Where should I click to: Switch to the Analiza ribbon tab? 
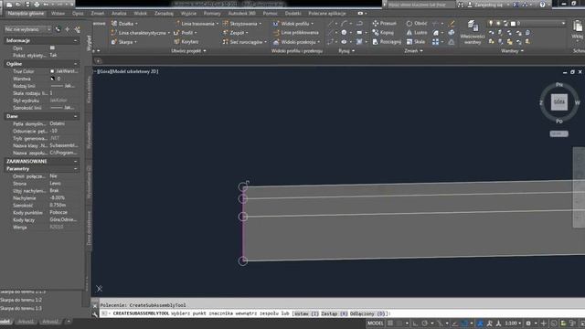click(119, 14)
